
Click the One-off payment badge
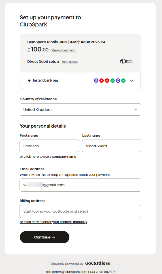pyautogui.click(x=63, y=51)
